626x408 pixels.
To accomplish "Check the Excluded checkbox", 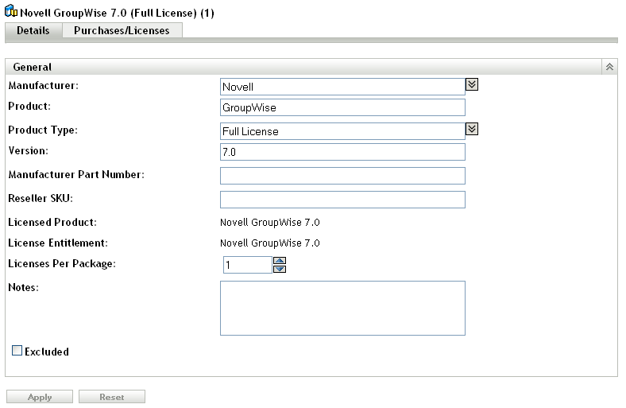I will [17, 351].
